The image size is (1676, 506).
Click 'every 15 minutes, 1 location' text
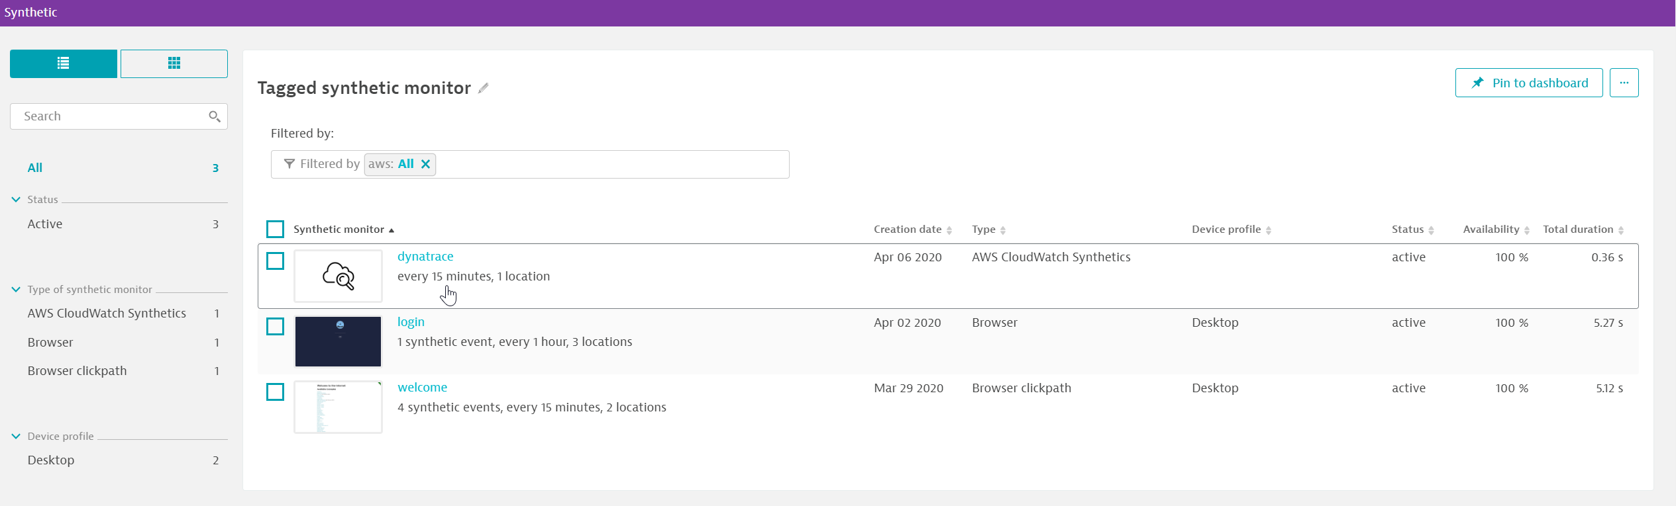(x=474, y=276)
